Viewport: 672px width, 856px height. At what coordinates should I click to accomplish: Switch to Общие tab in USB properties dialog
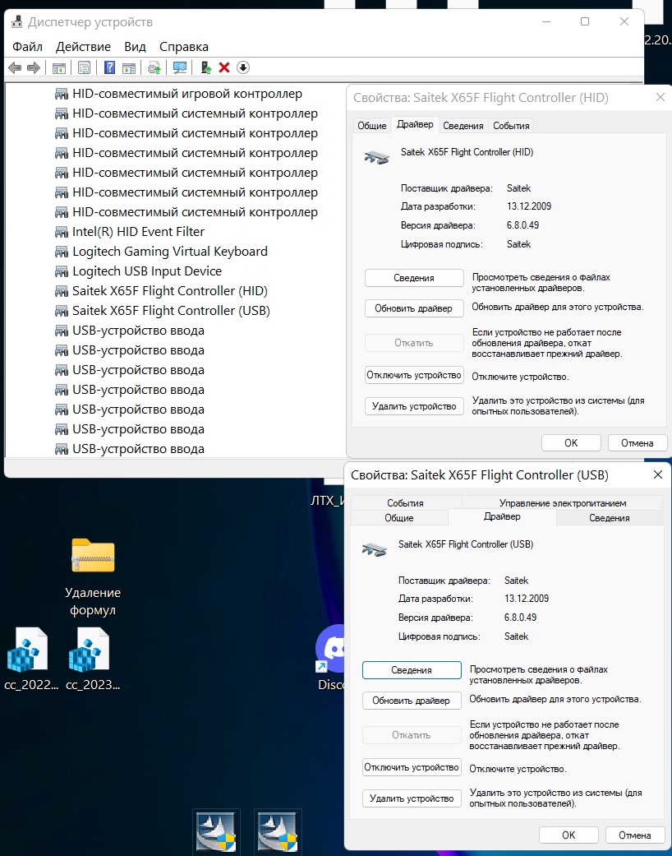pos(399,517)
